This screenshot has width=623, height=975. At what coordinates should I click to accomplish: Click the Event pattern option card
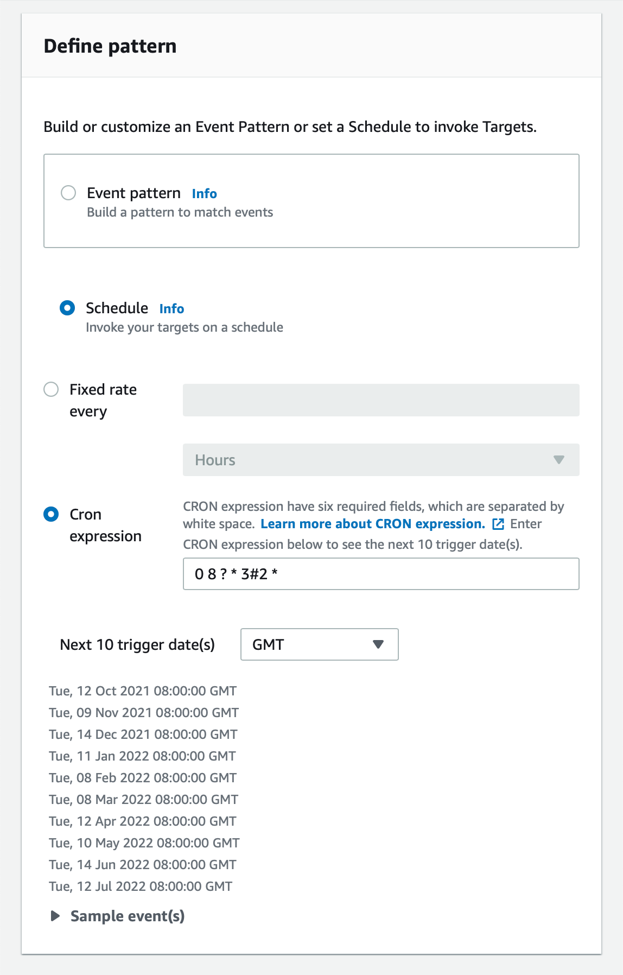pyautogui.click(x=311, y=201)
